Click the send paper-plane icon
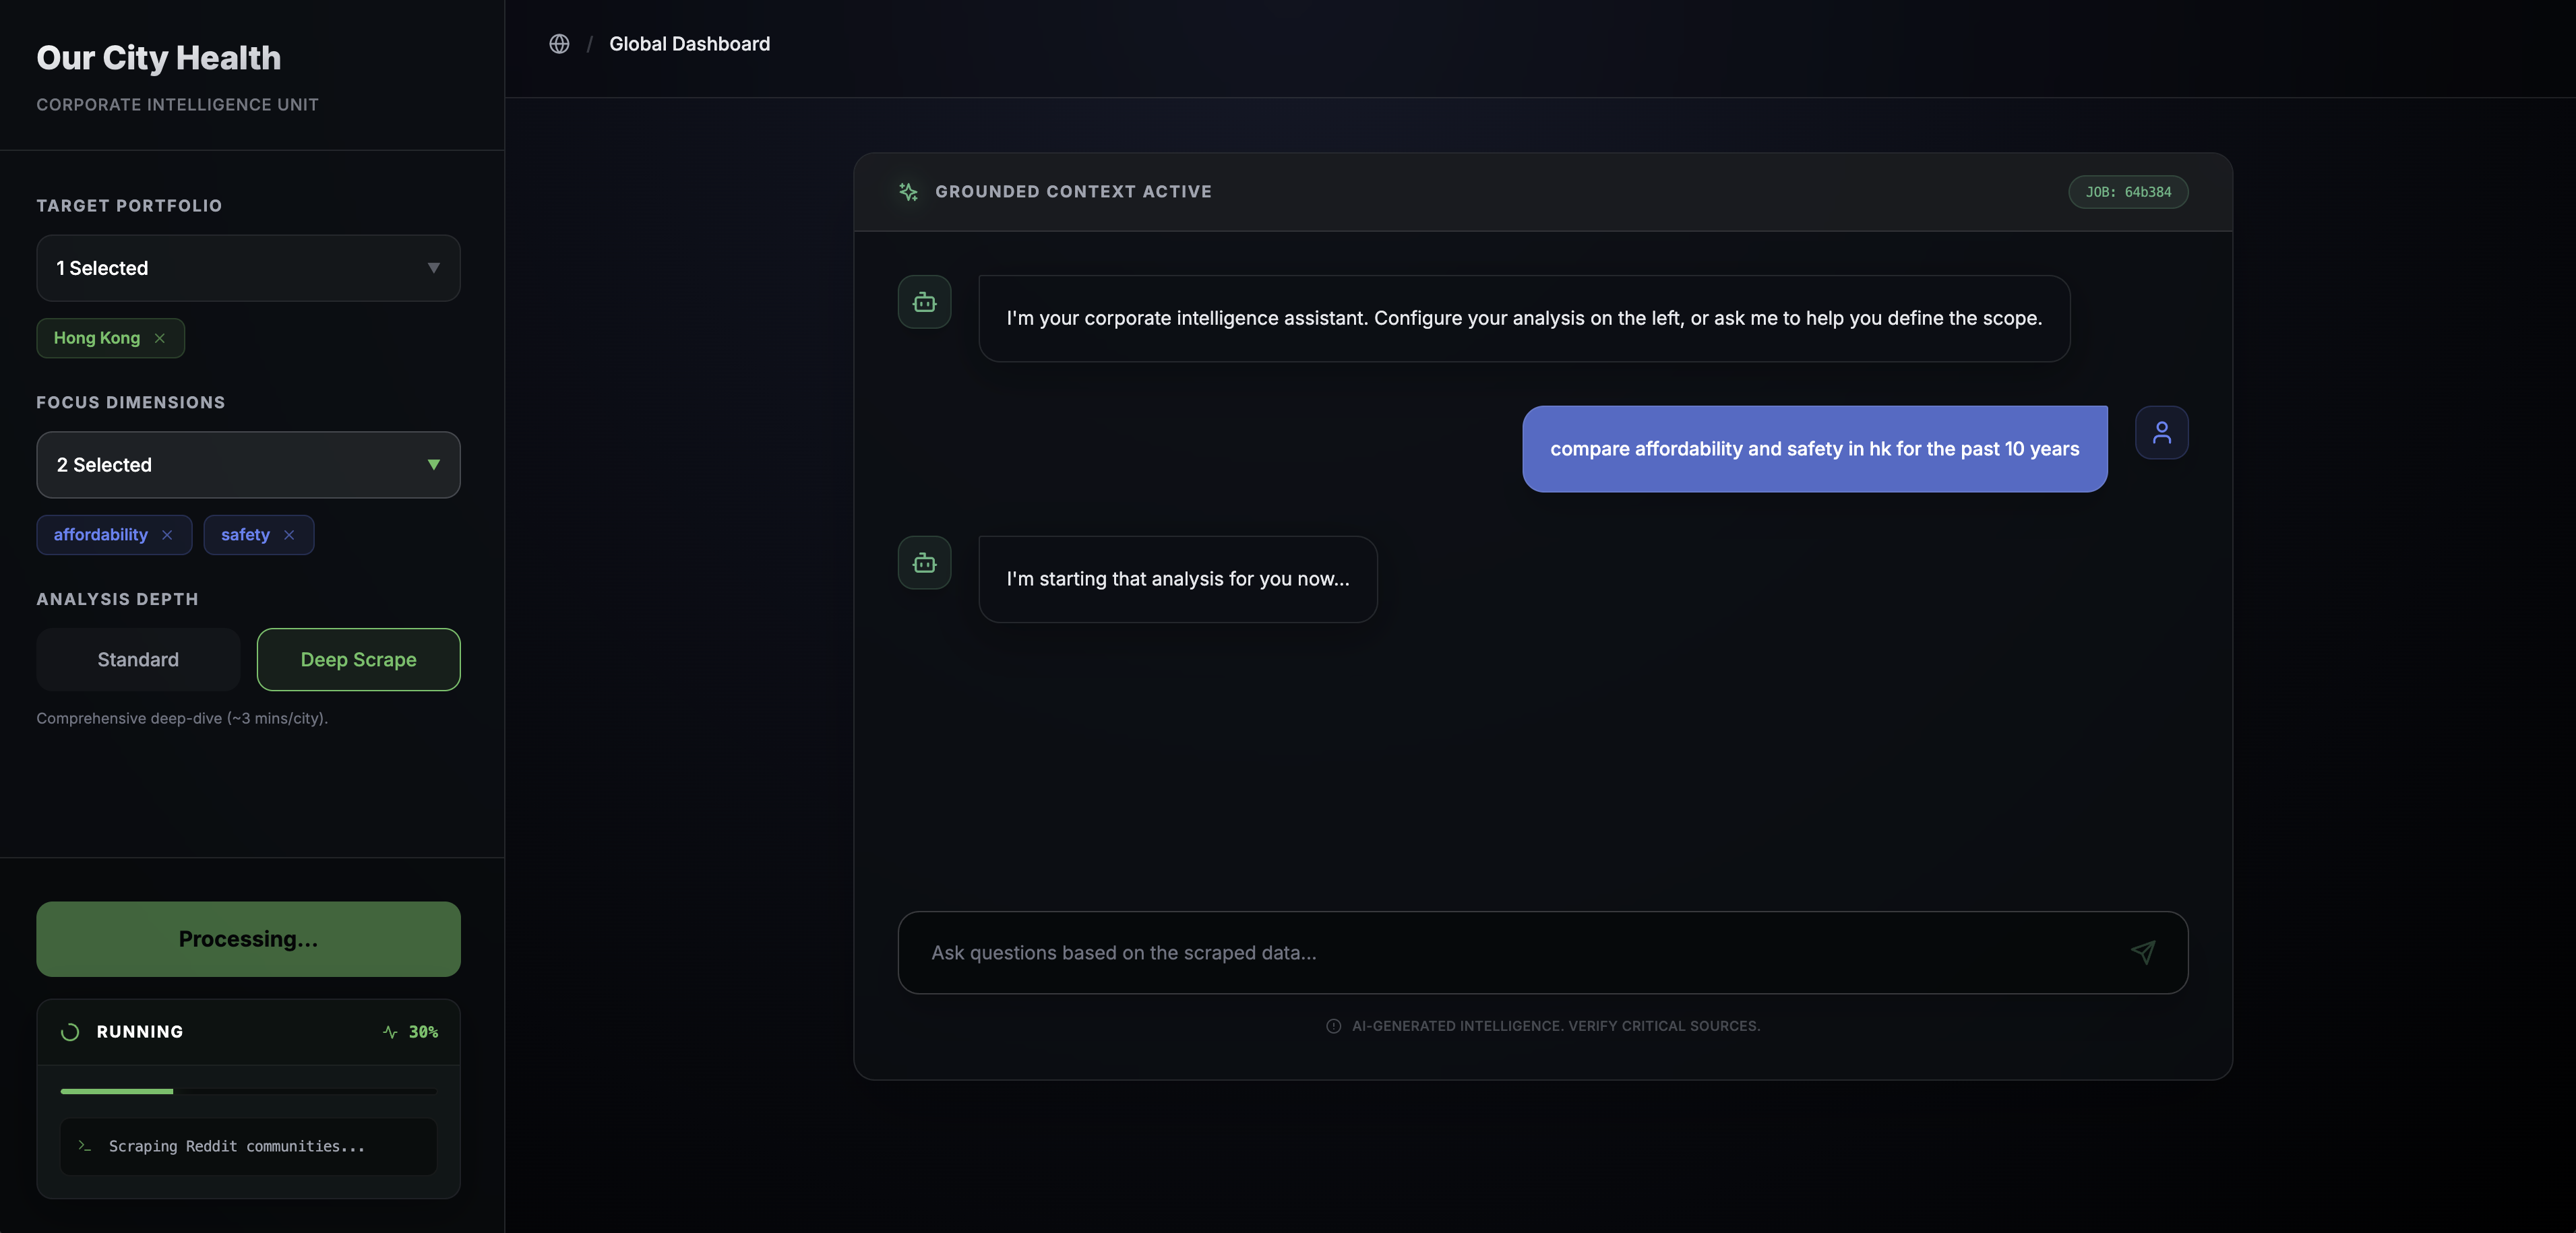2576x1233 pixels. tap(2142, 952)
